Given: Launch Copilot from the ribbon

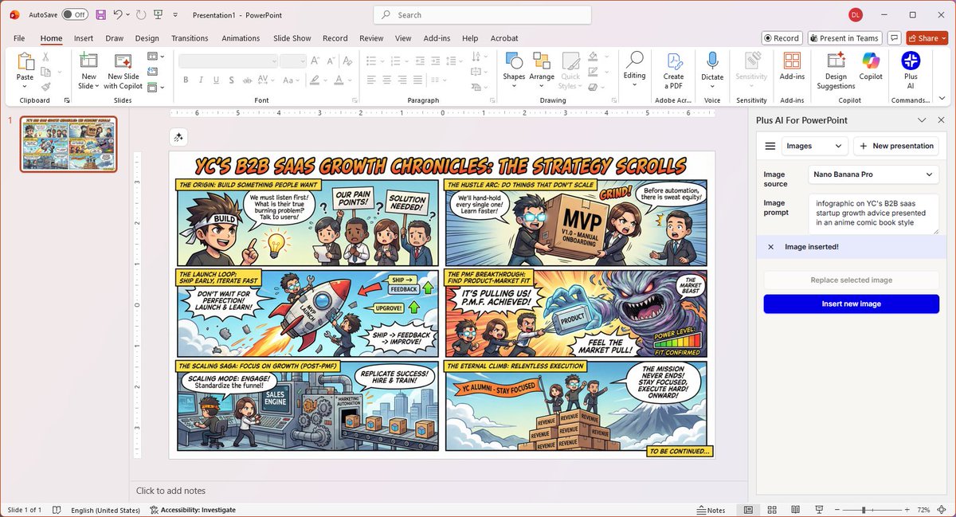Looking at the screenshot, I should tap(871, 67).
